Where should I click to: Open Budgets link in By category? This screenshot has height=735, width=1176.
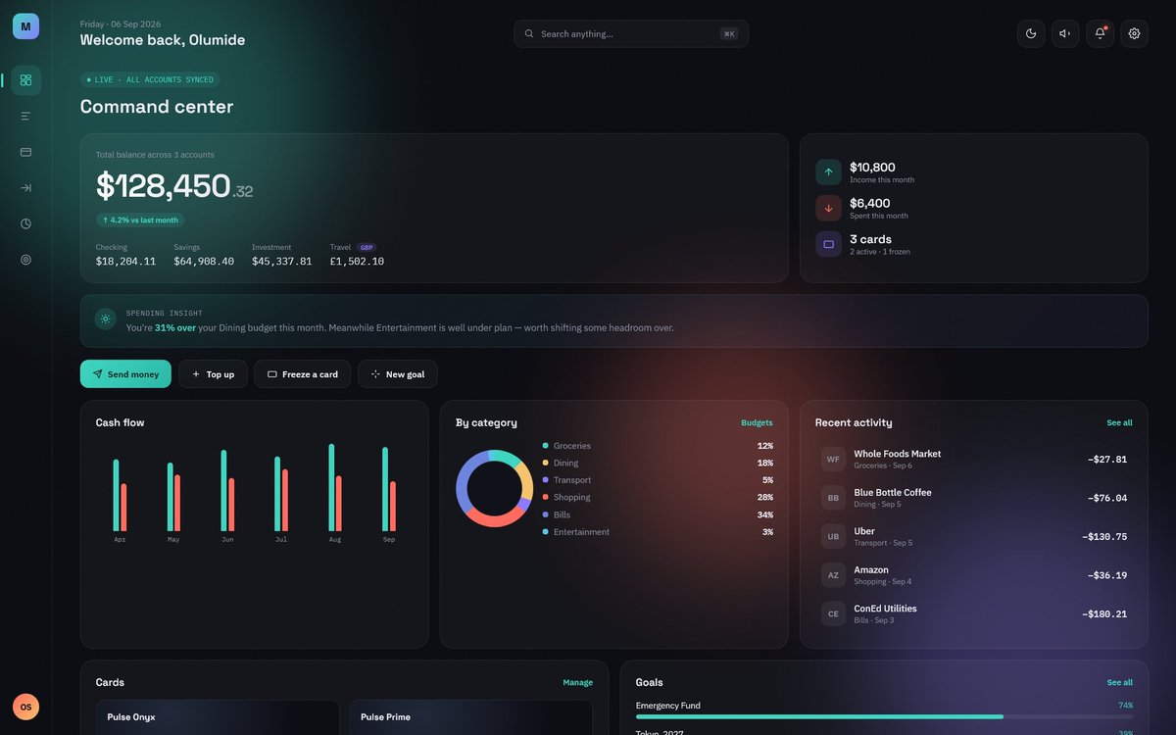click(x=757, y=423)
